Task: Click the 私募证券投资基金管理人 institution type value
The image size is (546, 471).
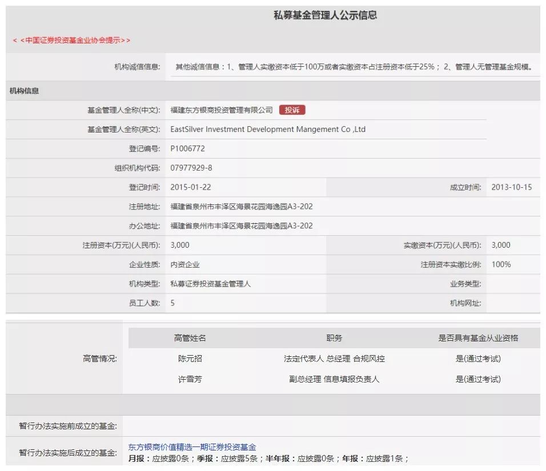Action: tap(210, 284)
